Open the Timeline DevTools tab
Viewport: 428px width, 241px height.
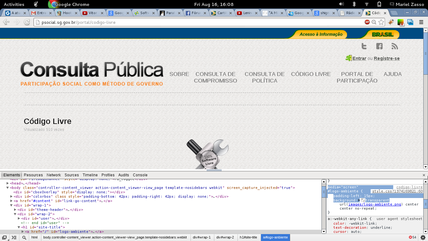point(90,175)
